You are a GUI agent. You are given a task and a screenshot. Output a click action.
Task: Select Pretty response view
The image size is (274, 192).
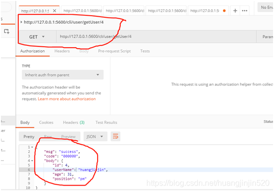(29, 136)
